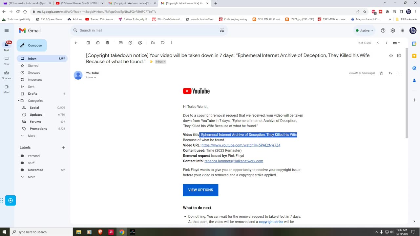Switch to Chat in the left rail
Screen dimensions: 420x236
[7, 61]
